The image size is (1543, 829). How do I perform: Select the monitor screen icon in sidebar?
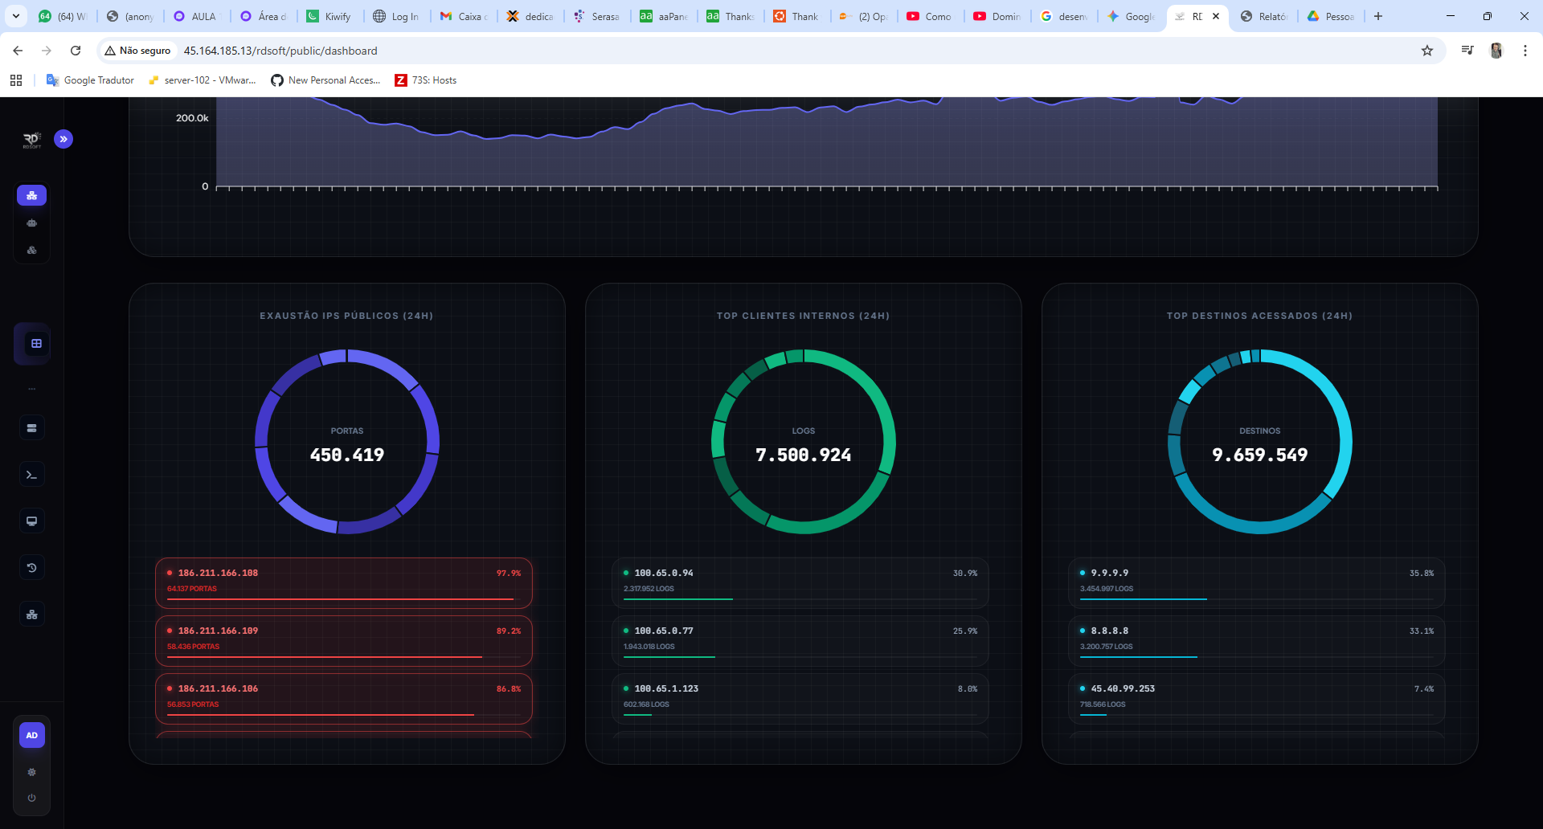tap(32, 521)
